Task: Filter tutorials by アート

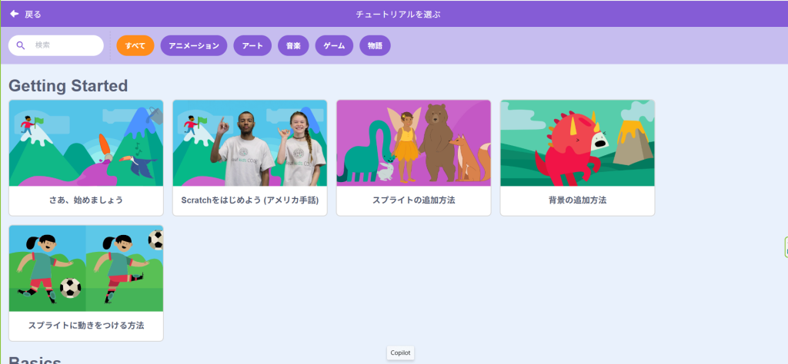Action: click(x=252, y=46)
